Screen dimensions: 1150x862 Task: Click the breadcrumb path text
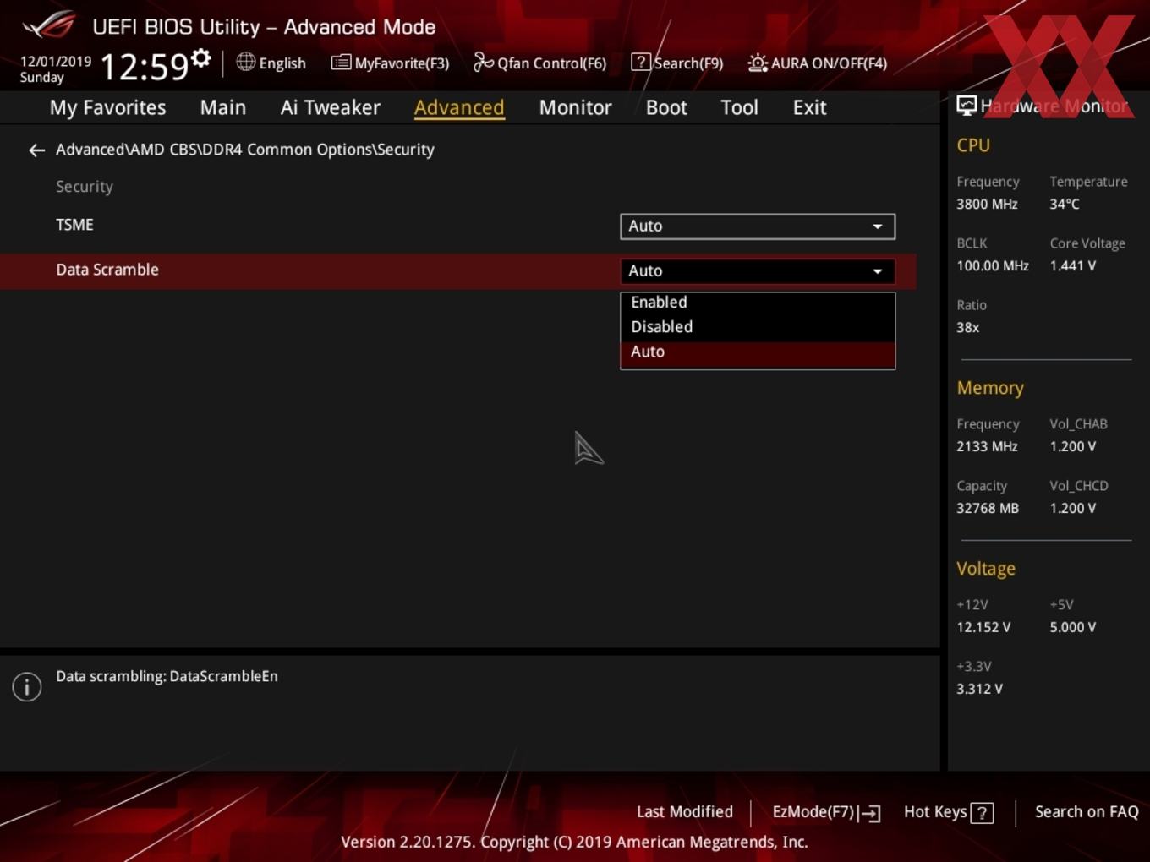coord(245,150)
